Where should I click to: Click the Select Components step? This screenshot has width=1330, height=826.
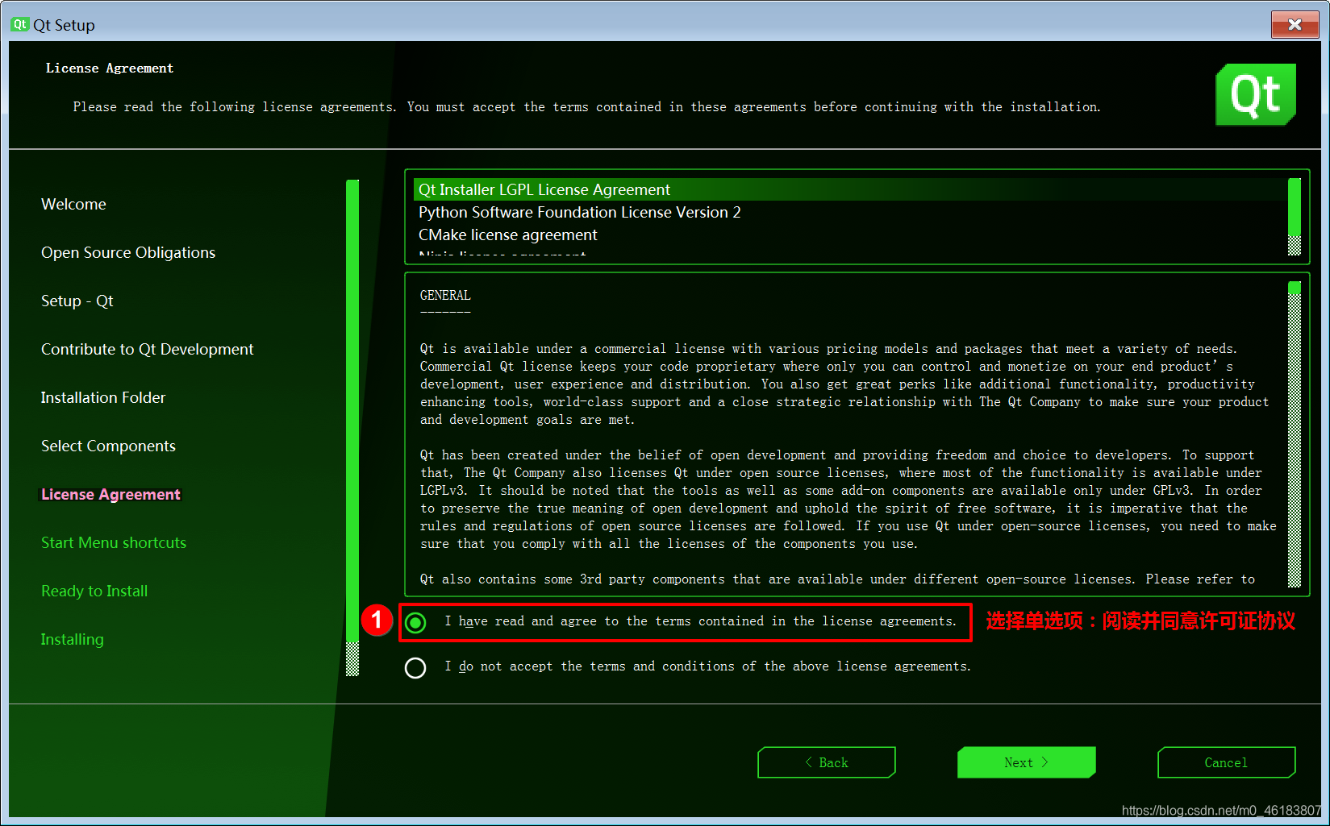pyautogui.click(x=108, y=446)
